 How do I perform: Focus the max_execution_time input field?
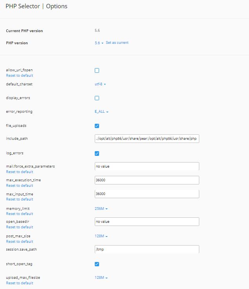(x=147, y=180)
